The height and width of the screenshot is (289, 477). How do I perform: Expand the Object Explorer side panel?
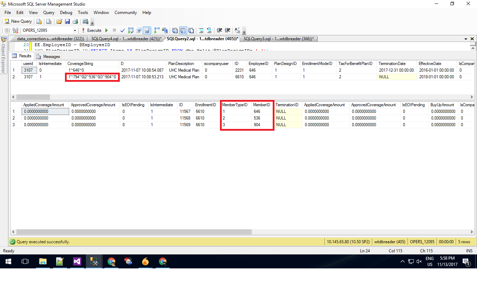3,55
